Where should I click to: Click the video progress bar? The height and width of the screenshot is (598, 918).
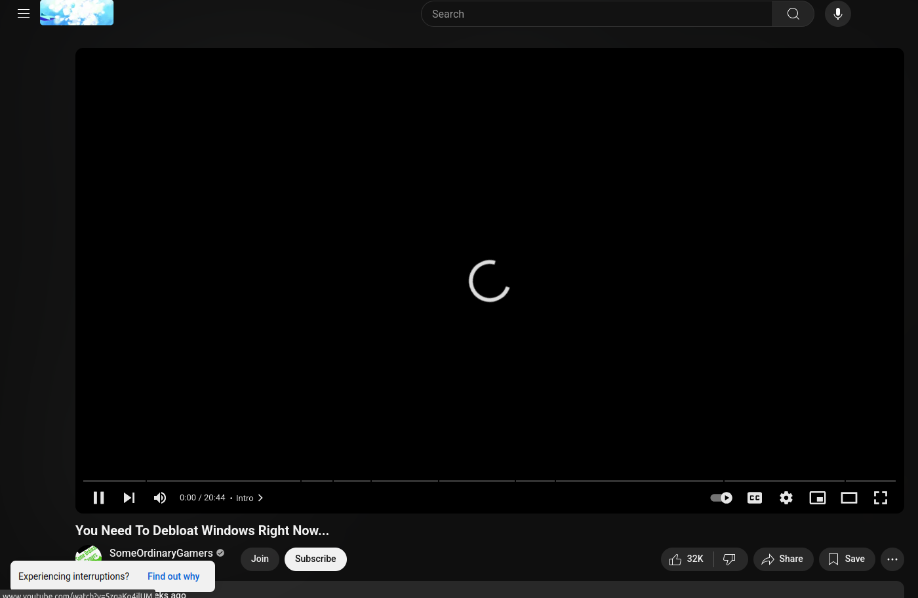[489, 481]
